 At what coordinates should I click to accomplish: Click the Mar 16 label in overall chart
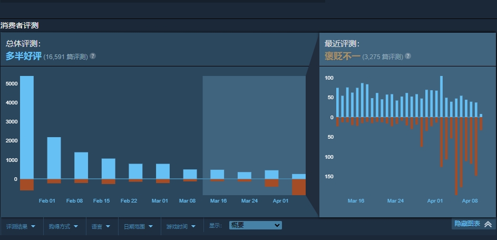point(218,201)
